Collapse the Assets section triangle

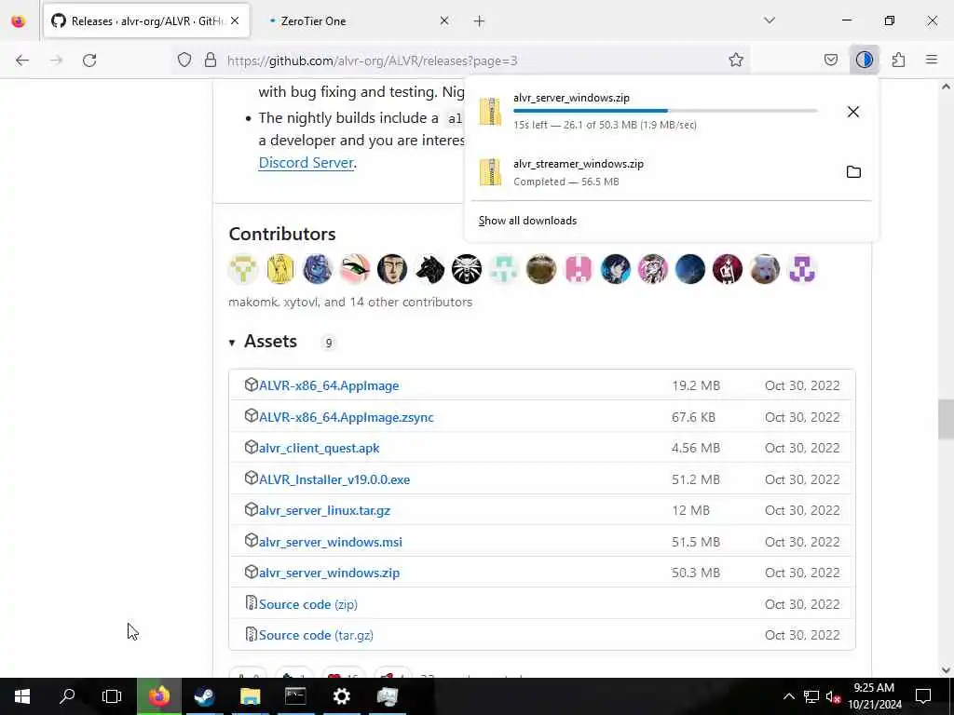(x=232, y=343)
